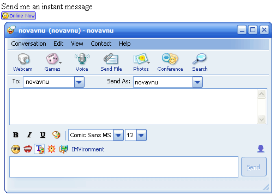Open the Edit menu
The image size is (276, 196).
coord(58,44)
